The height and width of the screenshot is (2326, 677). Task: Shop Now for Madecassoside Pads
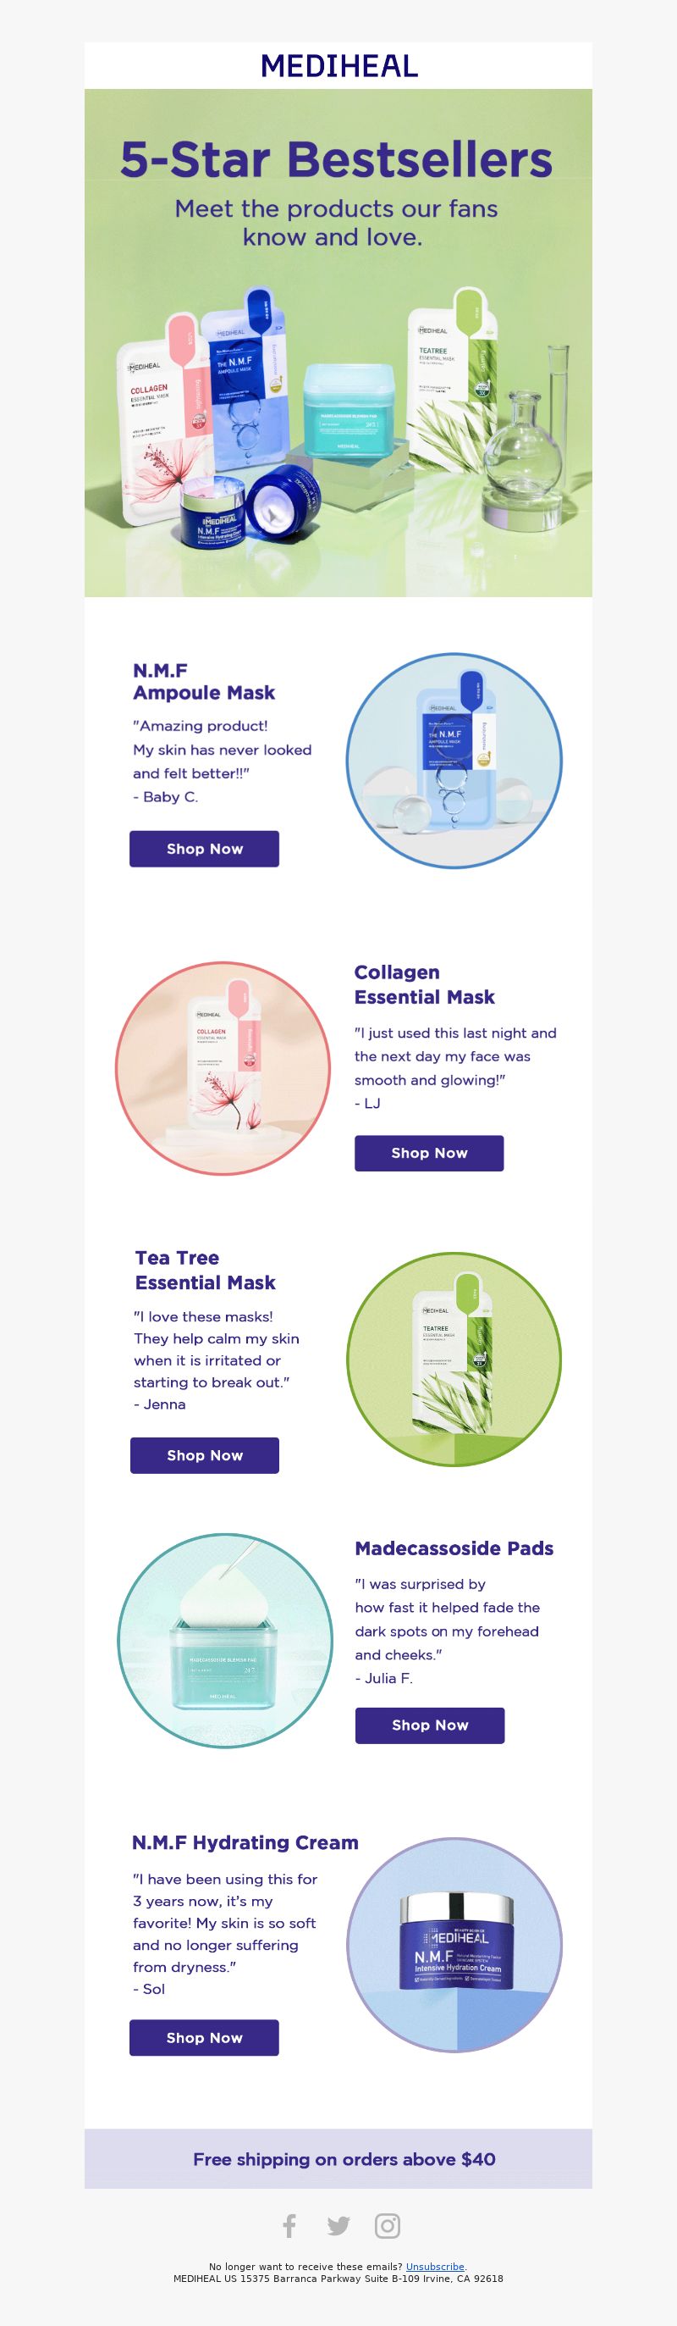pos(430,1725)
